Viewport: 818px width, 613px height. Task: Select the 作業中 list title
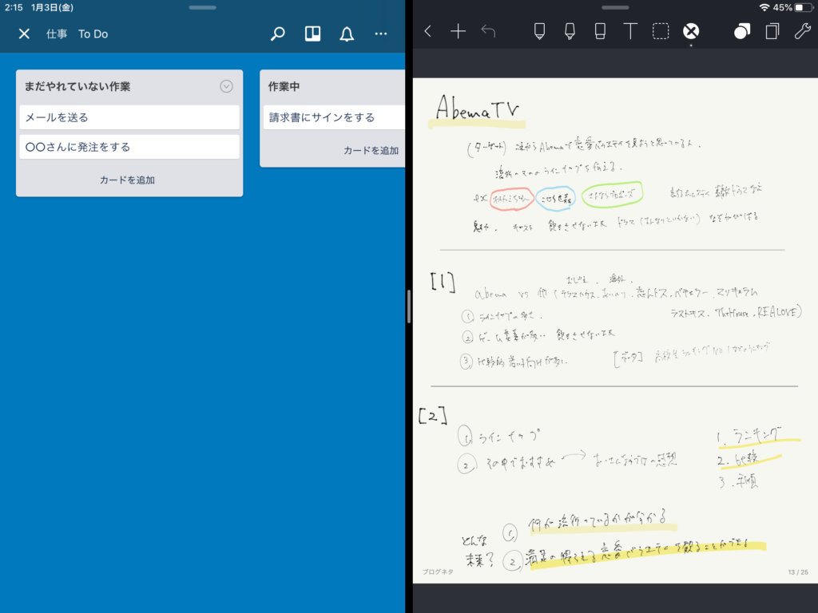(284, 86)
